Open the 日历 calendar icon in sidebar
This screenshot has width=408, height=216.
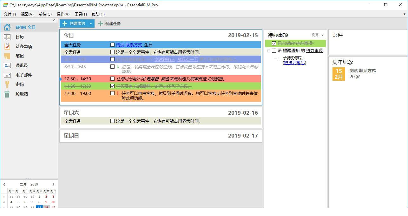coord(7,37)
